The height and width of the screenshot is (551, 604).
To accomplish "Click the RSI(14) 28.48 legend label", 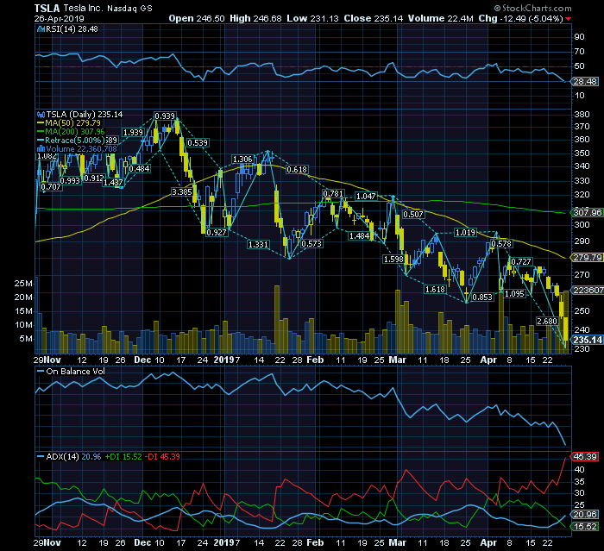I will click(x=72, y=28).
